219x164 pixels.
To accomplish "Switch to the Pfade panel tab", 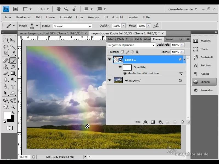I will pos(120,39).
